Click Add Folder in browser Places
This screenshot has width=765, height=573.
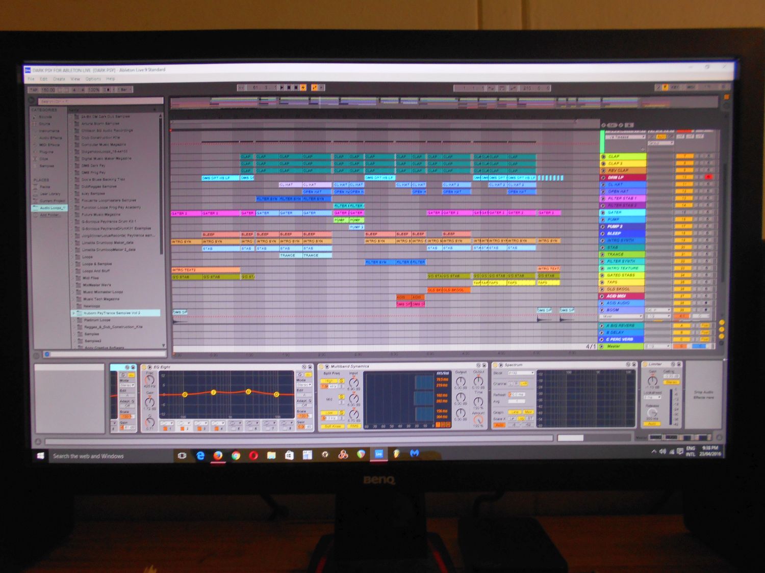[50, 215]
